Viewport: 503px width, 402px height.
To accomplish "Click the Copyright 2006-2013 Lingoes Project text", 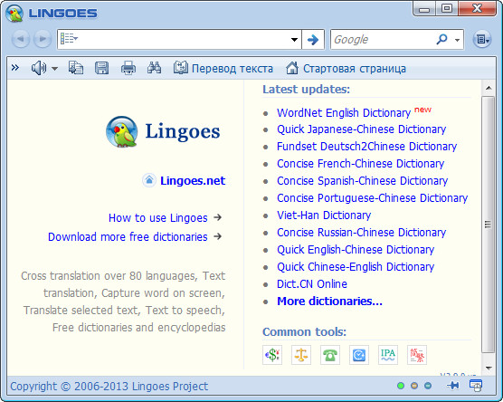I will [109, 386].
